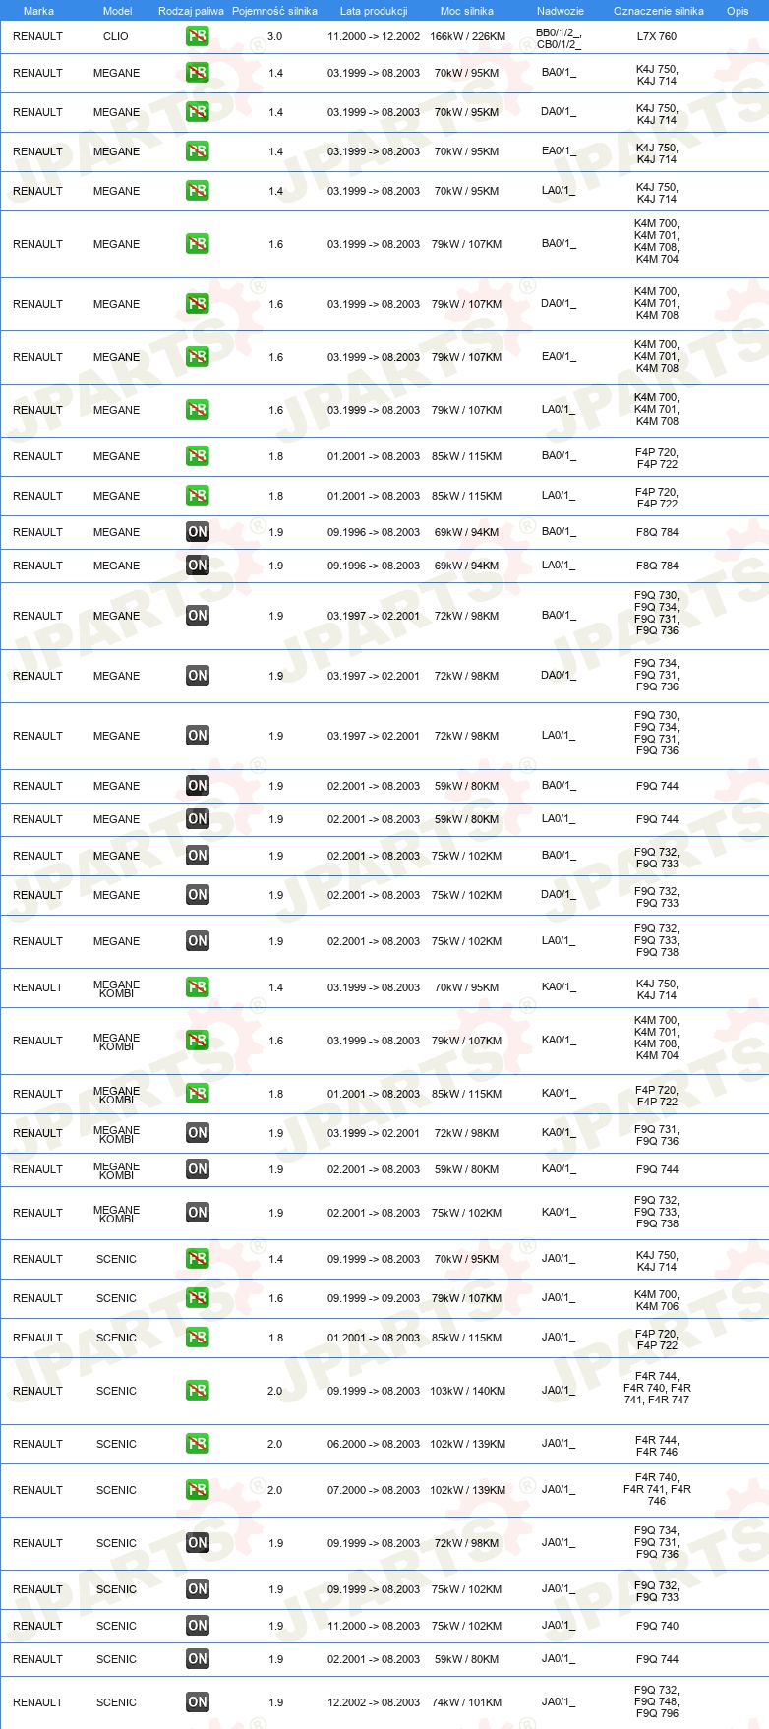Select body code BB0/1/2_, CB0/1/2_
The height and width of the screenshot is (1729, 769).
559,38
